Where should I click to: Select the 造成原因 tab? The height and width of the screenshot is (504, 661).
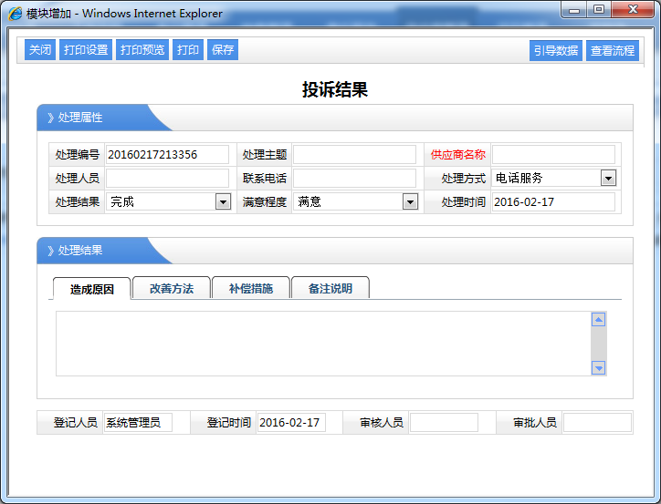[92, 289]
